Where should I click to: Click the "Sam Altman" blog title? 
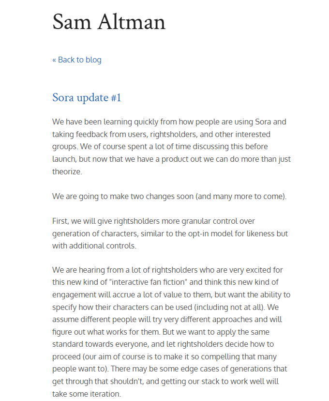tap(109, 22)
